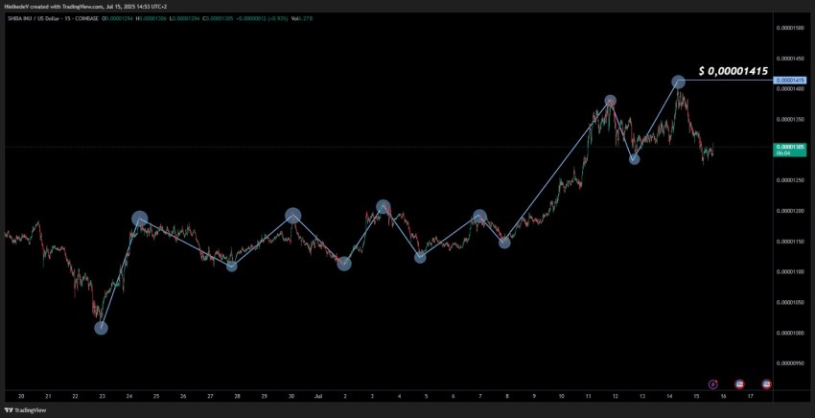Click the +0.00000012 (+0.93%) change value
The image size is (815, 418).
tap(262, 18)
